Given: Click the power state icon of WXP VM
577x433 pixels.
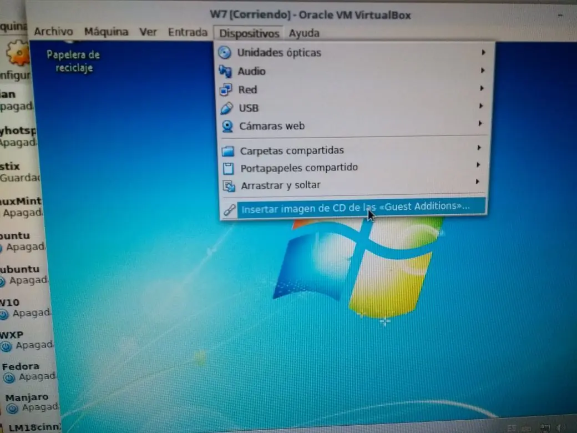Looking at the screenshot, I should 6,346.
